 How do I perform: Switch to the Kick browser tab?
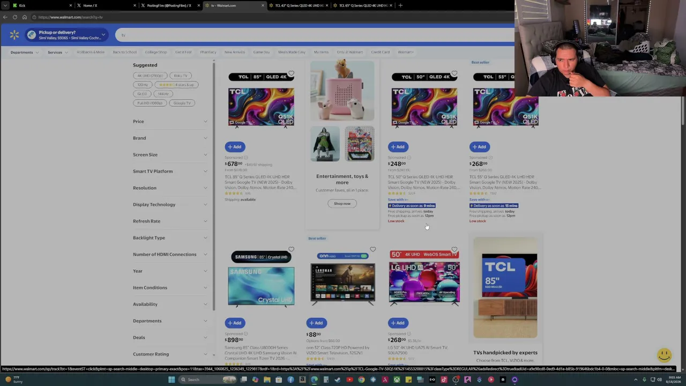(42, 5)
